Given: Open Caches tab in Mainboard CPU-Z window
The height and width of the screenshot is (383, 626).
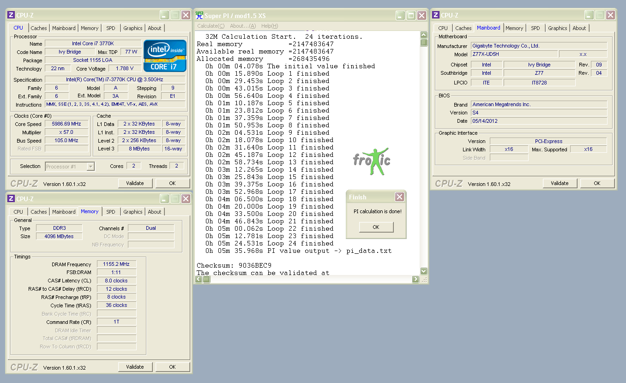Looking at the screenshot, I should pyautogui.click(x=463, y=28).
